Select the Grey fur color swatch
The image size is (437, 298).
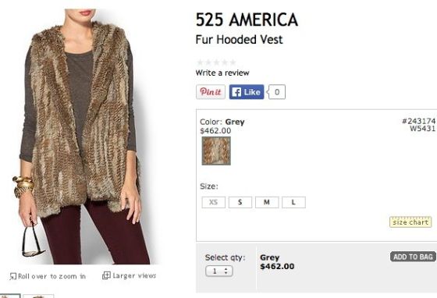[216, 151]
